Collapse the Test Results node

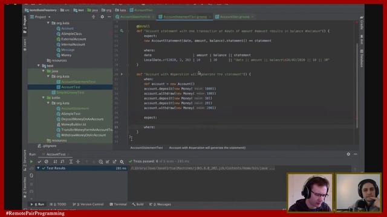pos(38,168)
